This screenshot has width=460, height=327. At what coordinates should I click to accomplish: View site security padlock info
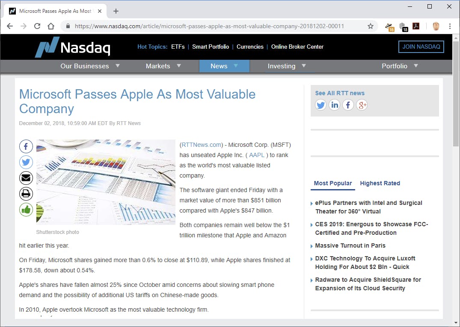68,26
